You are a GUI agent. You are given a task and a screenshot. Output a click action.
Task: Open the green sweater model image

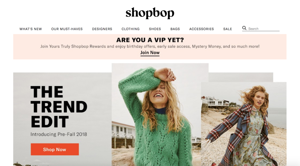click(160, 115)
